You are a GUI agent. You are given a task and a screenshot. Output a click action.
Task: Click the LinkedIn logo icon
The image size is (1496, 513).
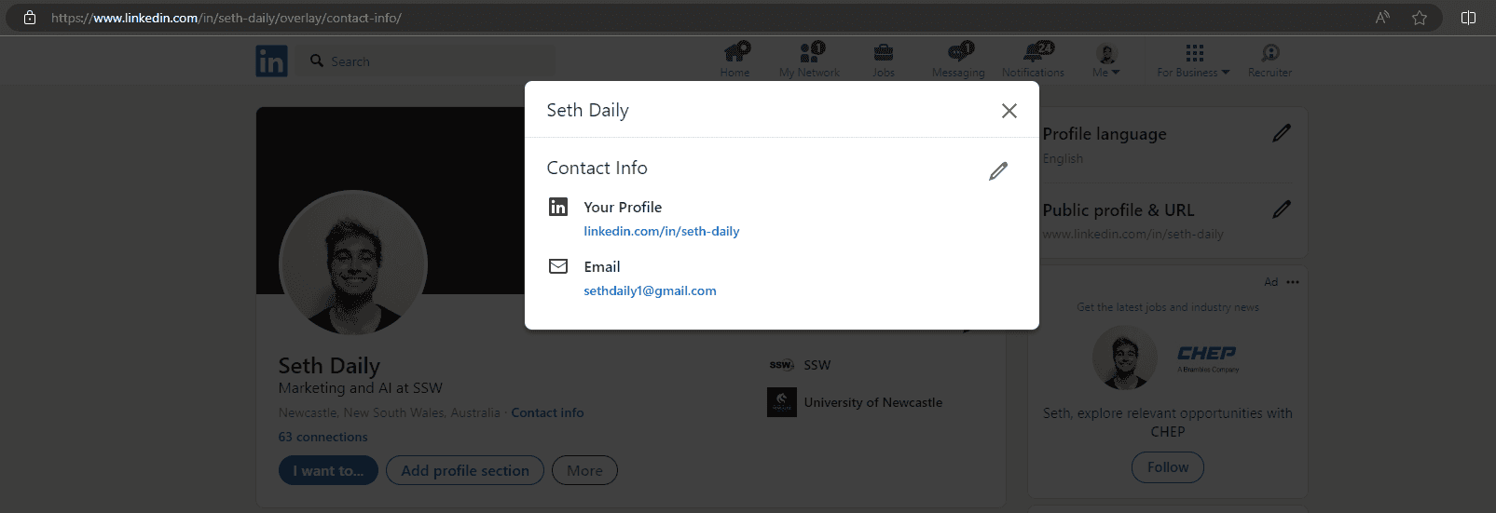click(x=271, y=61)
